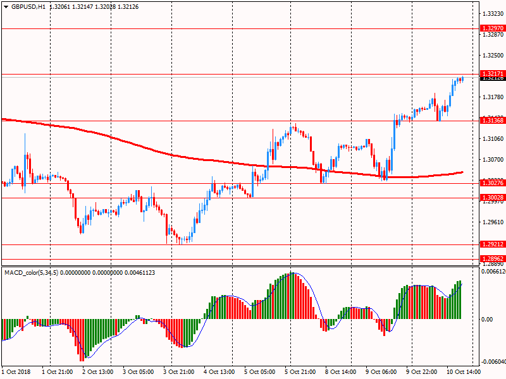Select the 1.30028 price level label
The image size is (506, 379).
[492, 198]
